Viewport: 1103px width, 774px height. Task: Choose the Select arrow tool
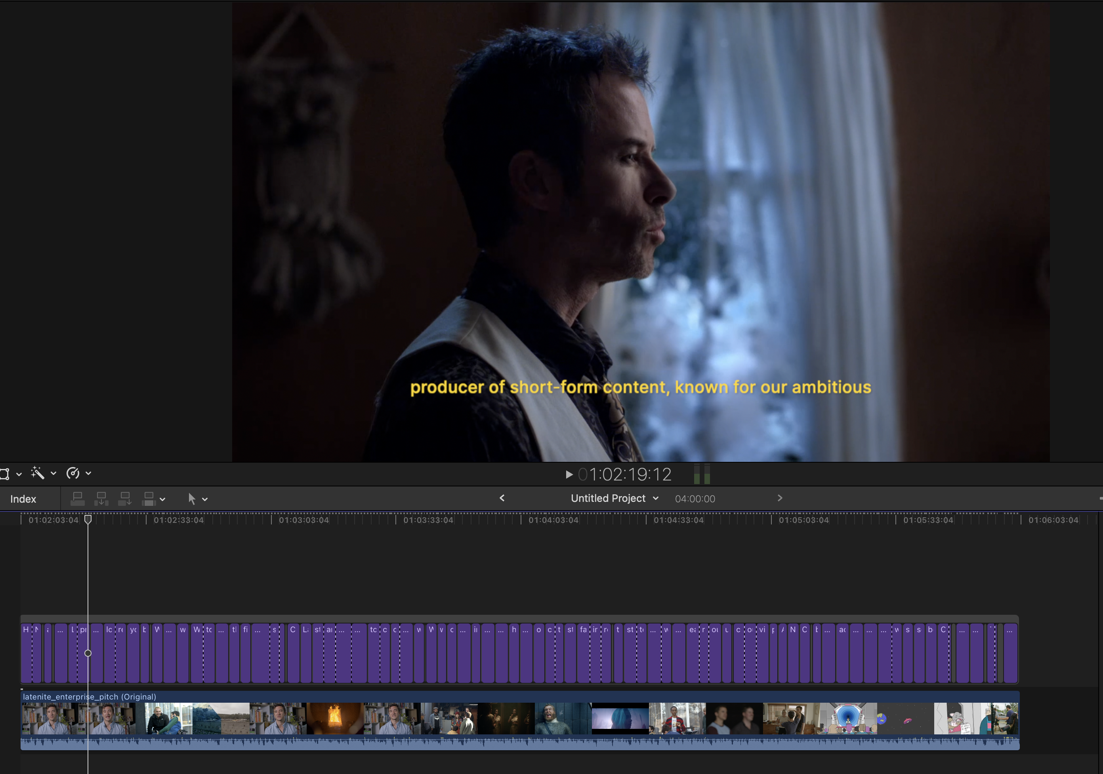pyautogui.click(x=192, y=499)
